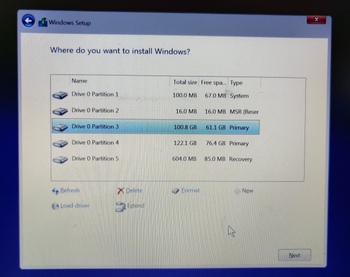This screenshot has height=277, width=350.
Task: Click the MSR (Reser type cell
Action: (x=244, y=112)
